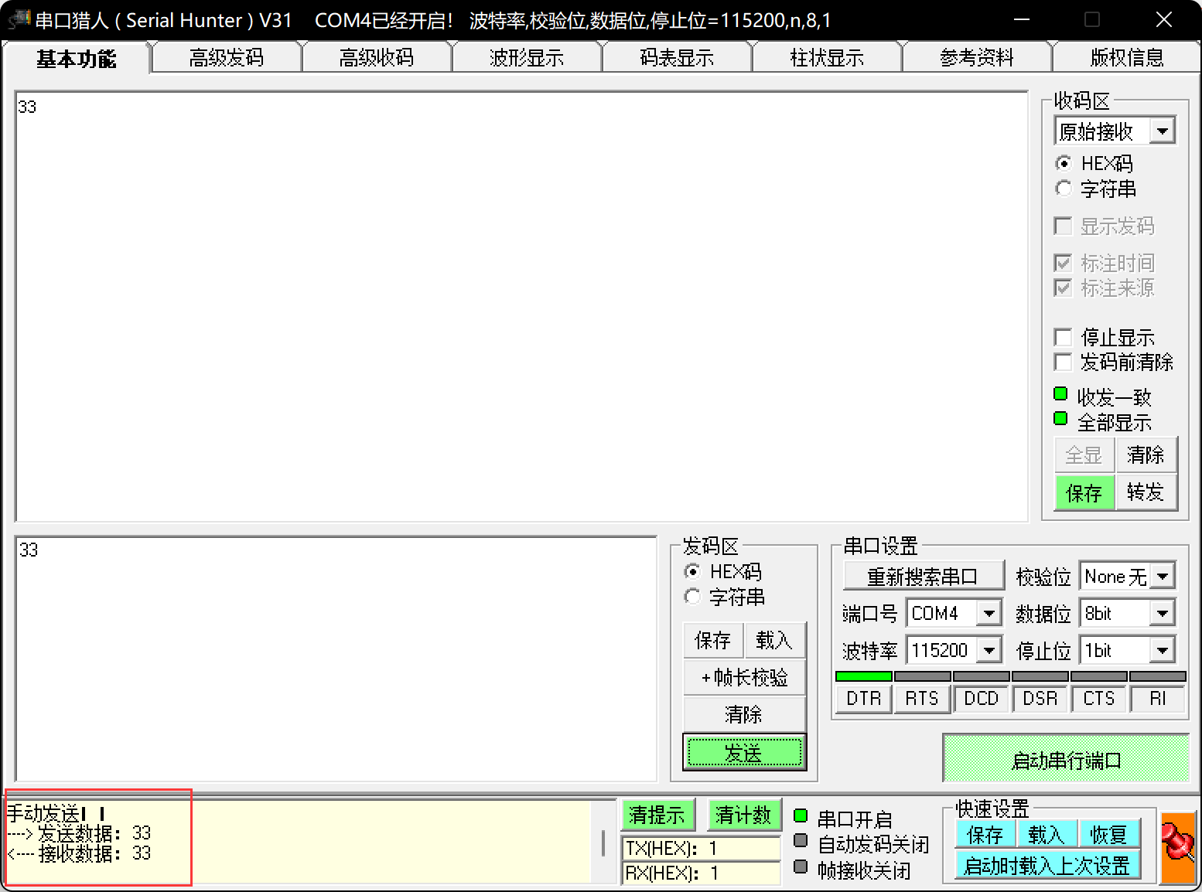Open the 停止位 1bit dropdown

point(1162,650)
